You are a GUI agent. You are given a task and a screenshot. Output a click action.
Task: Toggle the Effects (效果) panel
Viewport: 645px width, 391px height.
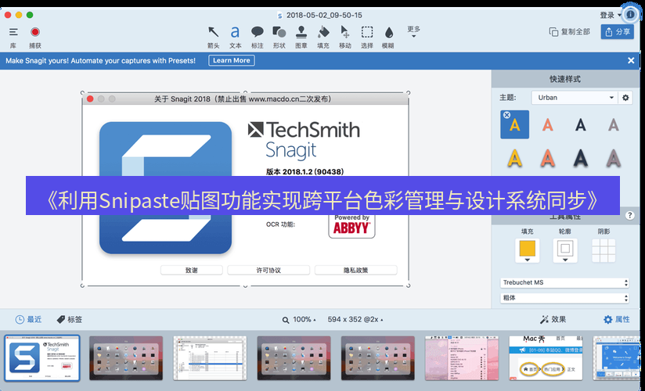point(553,320)
